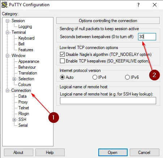Click the question mark help button

pyautogui.click(x=138, y=5)
